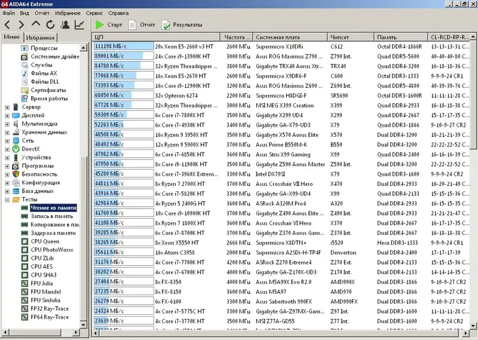Expand the Хранение данных tree node
The width and height of the screenshot is (478, 340).
7,133
